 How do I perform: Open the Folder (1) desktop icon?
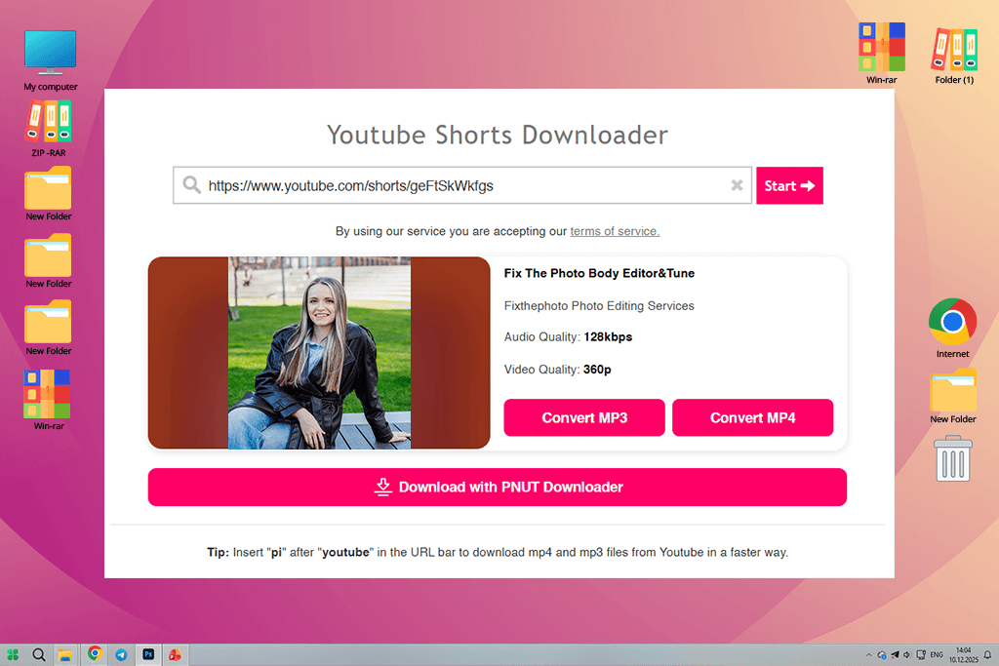pyautogui.click(x=954, y=56)
